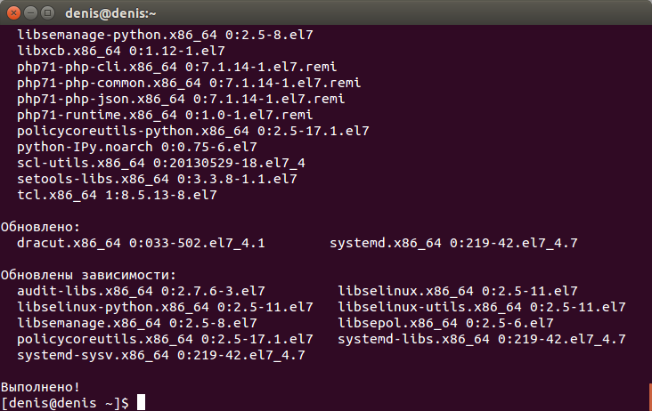The width and height of the screenshot is (652, 411).
Task: Click the python-IPy.noarch package line
Action: [137, 147]
